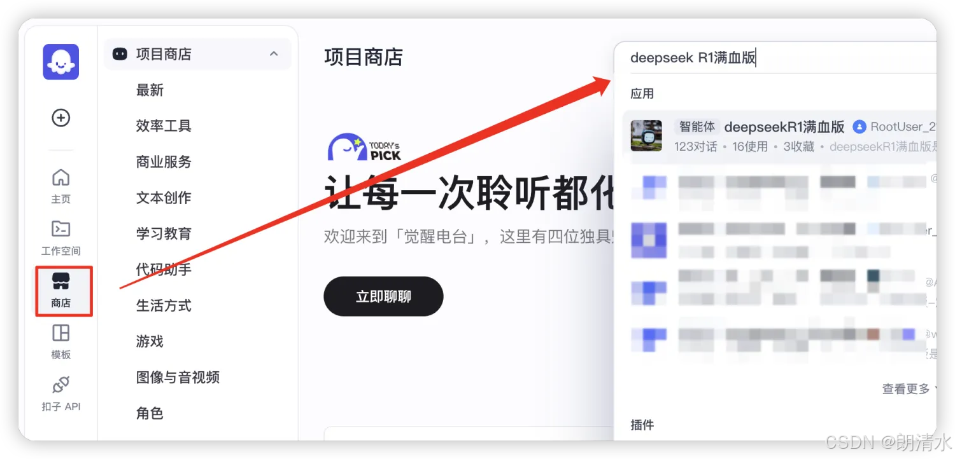
Task: Click the 智能体 tag on first result
Action: click(697, 127)
